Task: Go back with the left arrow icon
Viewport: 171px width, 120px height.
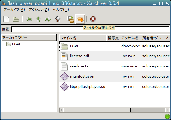Action: tap(29, 19)
